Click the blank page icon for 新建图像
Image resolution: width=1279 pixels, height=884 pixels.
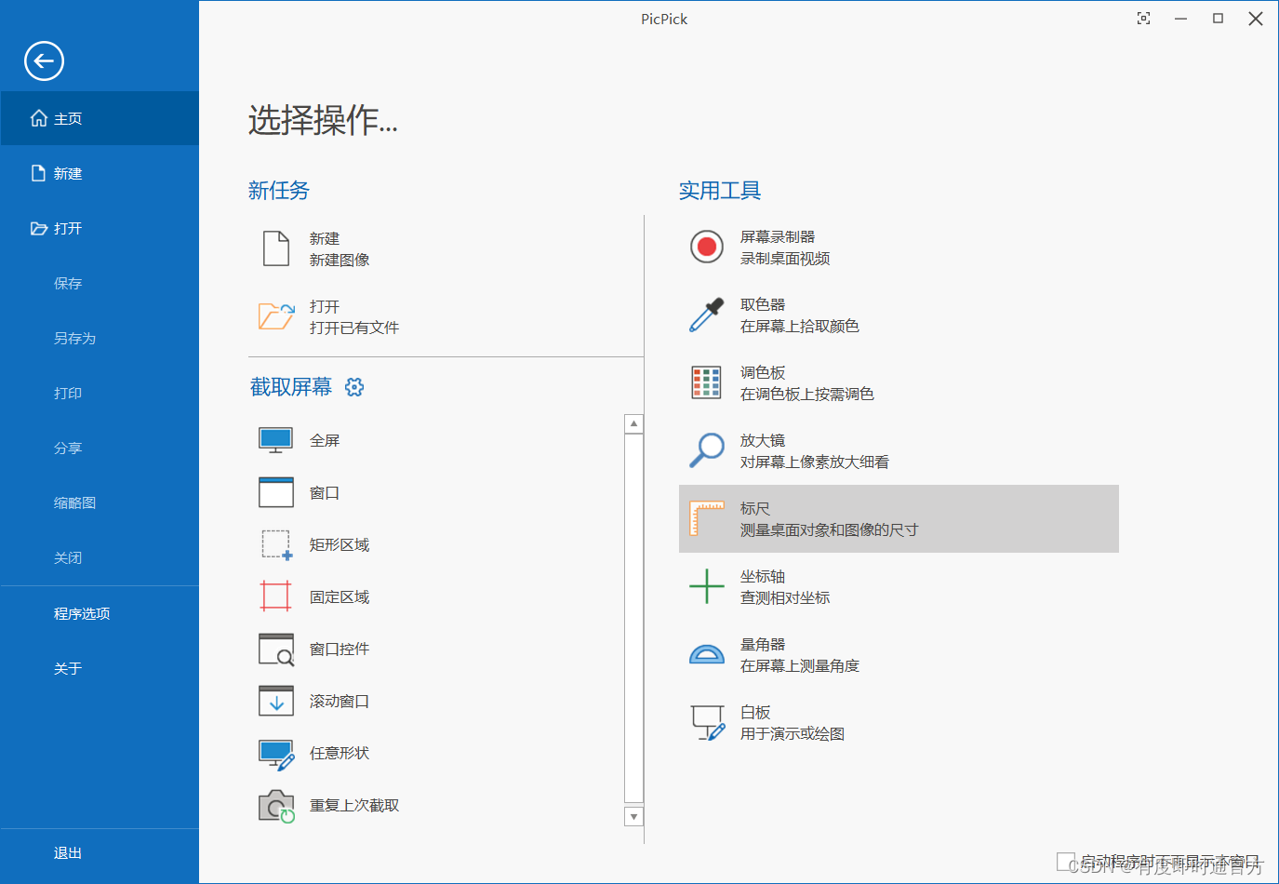(x=276, y=248)
